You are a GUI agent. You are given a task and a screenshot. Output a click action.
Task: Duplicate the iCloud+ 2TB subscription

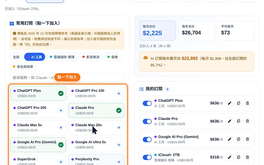(238, 157)
